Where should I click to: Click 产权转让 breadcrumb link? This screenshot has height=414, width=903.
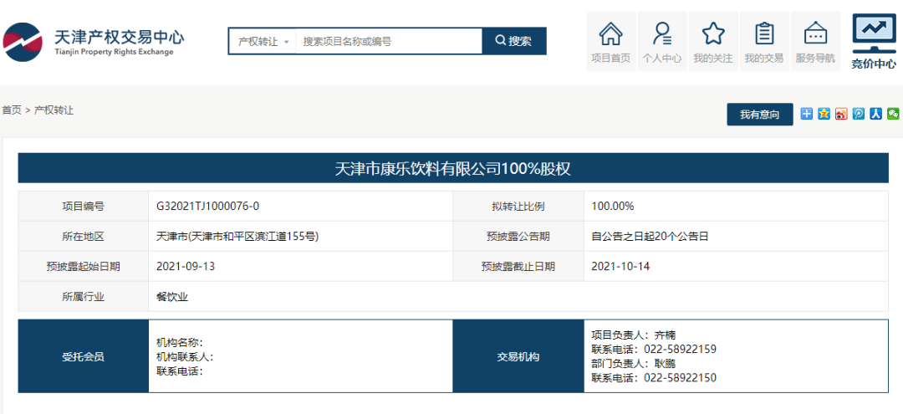pos(54,110)
